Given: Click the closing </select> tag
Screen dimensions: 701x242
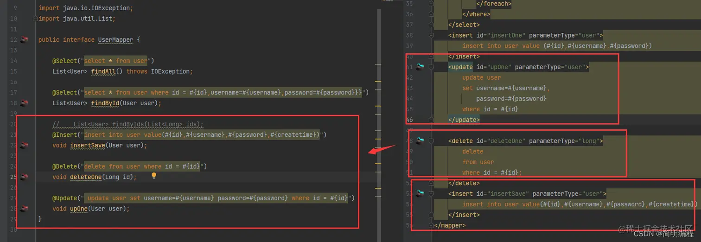Looking at the screenshot, I should point(464,25).
